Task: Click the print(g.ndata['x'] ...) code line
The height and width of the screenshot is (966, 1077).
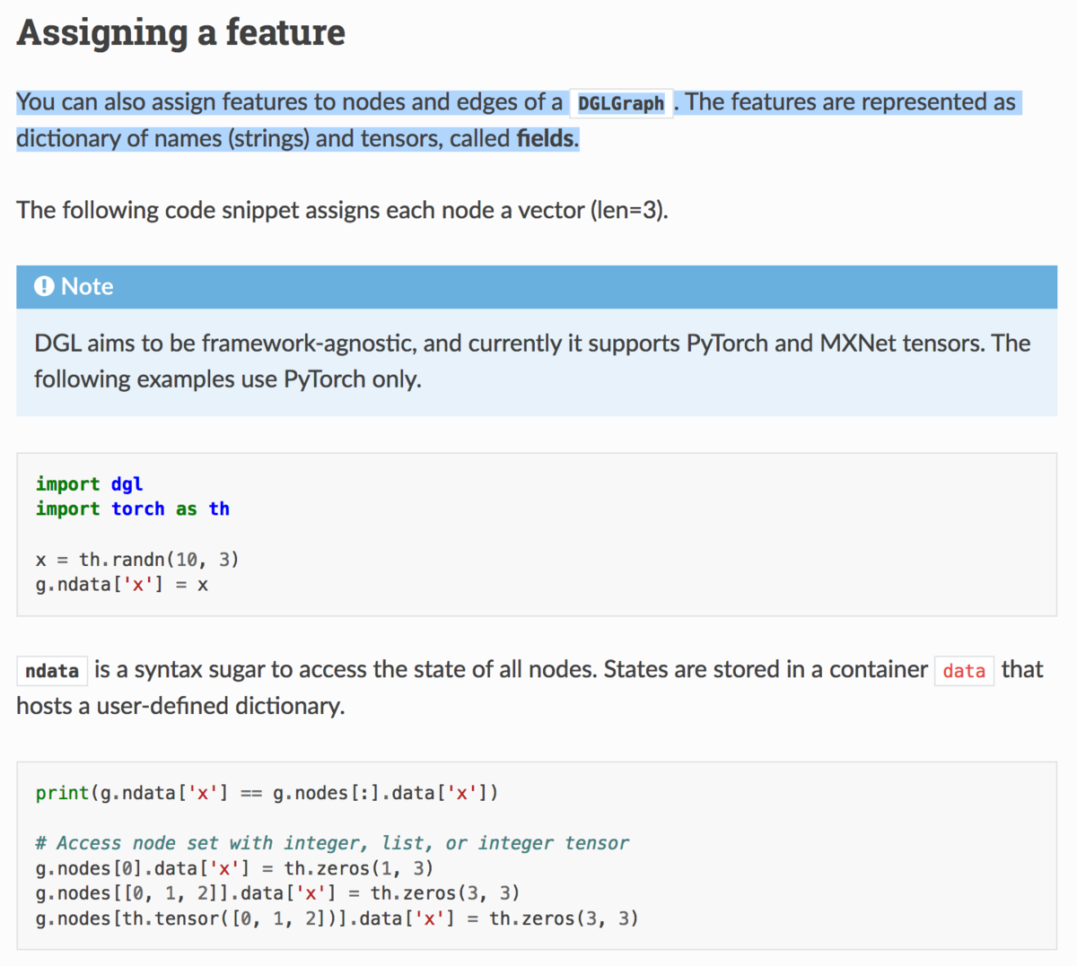Action: pos(267,793)
